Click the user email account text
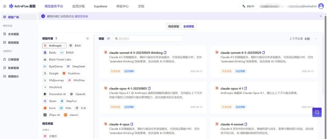The image size is (327, 139). tap(301, 6)
